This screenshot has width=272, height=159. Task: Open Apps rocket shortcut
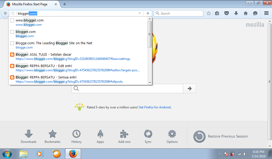pyautogui.click(x=100, y=137)
